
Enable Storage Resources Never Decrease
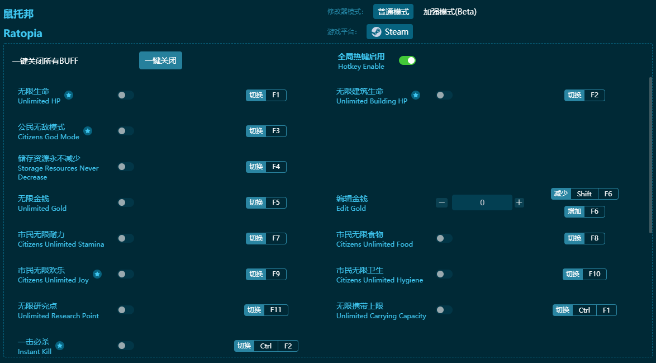[x=125, y=167]
